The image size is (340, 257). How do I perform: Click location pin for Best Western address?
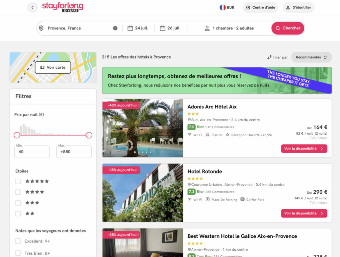pos(189,249)
